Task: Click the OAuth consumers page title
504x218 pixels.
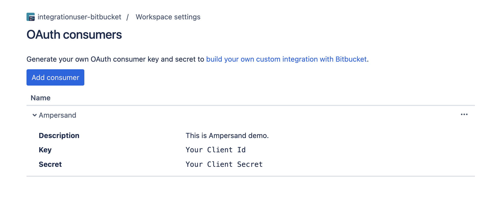Action: tap(74, 35)
